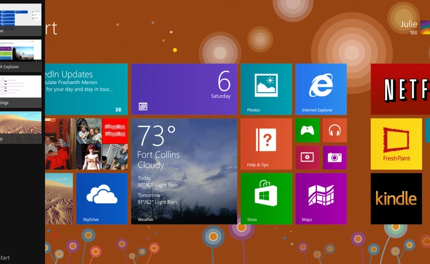430x264 pixels.
Task: Open the Help & Tips tile
Action: 266,144
